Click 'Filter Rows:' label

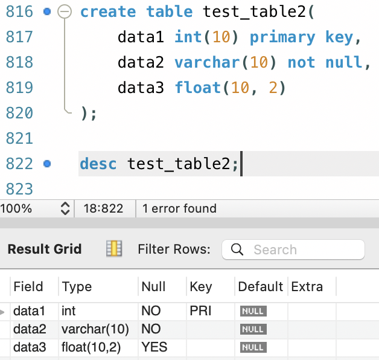click(174, 249)
